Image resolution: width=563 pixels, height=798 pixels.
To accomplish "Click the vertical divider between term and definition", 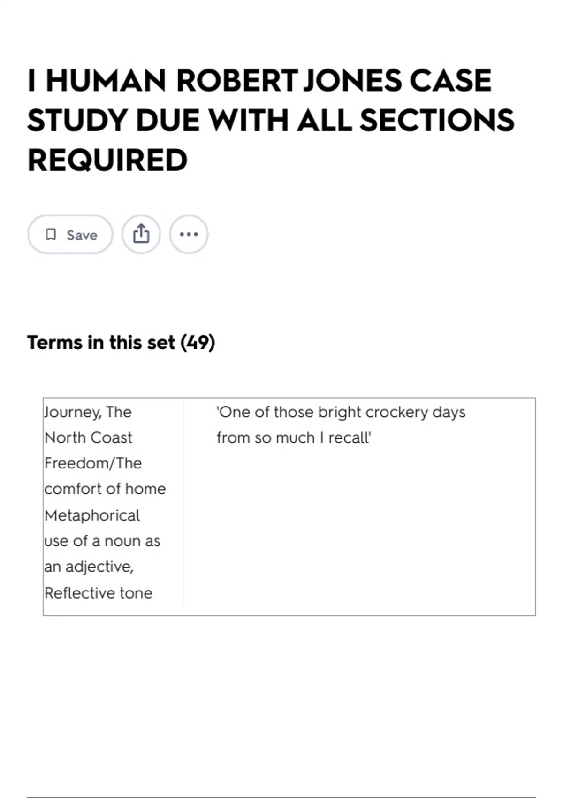I will (x=183, y=502).
